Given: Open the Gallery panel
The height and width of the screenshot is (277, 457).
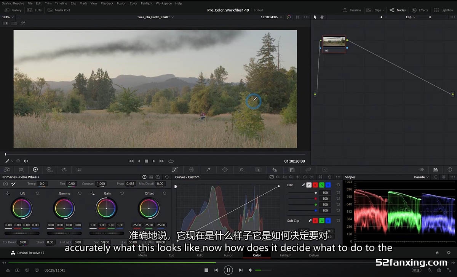Looking at the screenshot, I should point(14,10).
